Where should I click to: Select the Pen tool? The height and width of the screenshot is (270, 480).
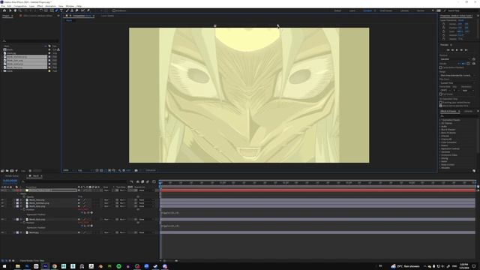pyautogui.click(x=56, y=10)
